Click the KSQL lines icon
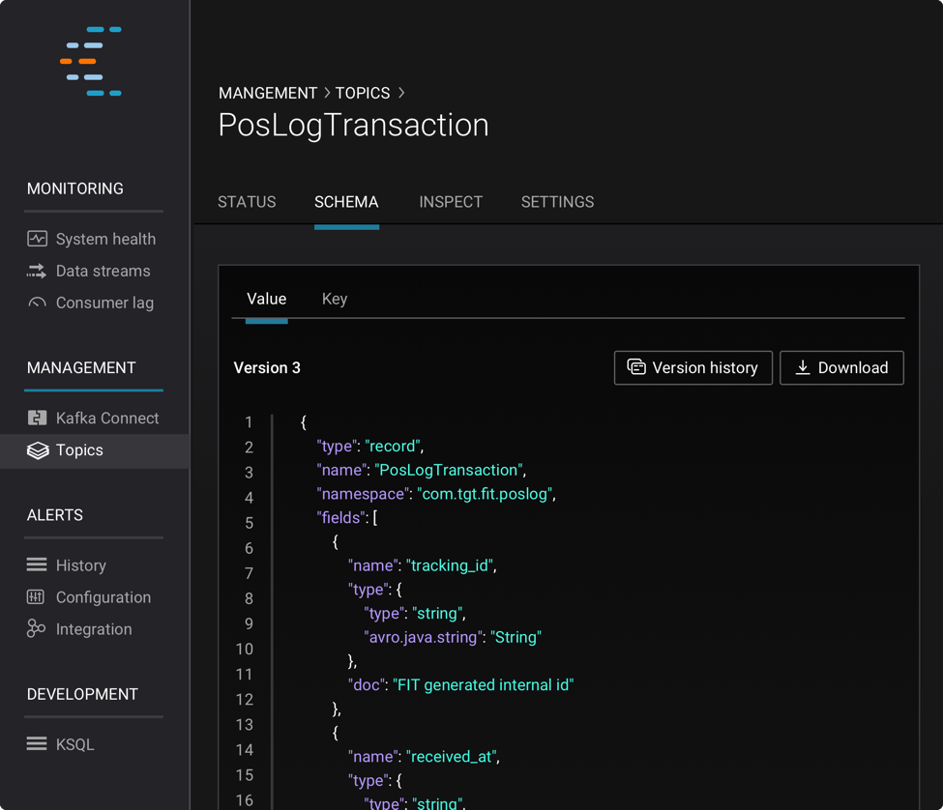The height and width of the screenshot is (810, 943). click(x=37, y=744)
